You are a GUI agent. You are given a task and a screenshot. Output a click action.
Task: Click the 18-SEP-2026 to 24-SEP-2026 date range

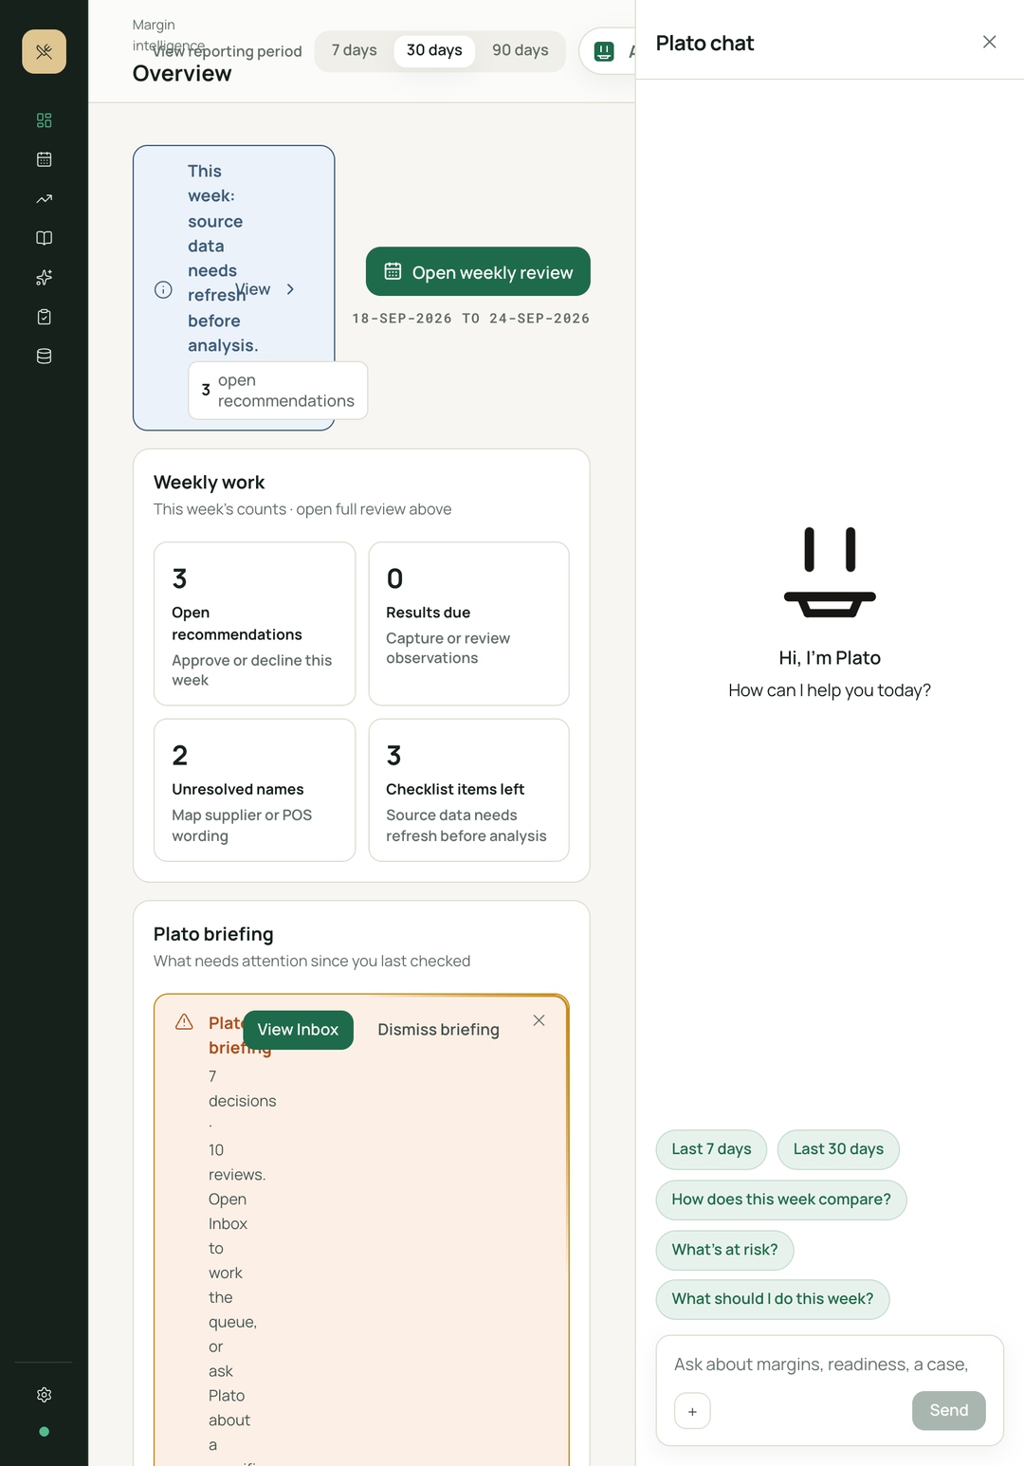[471, 319]
